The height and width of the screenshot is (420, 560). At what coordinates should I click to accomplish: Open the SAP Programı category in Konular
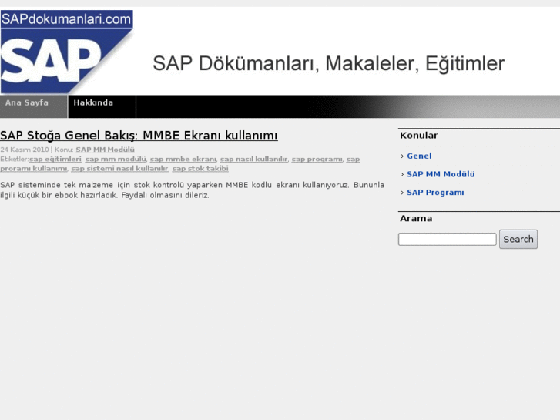(435, 193)
